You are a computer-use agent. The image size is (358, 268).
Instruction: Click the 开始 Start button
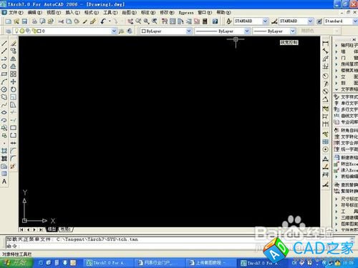(x=16, y=263)
